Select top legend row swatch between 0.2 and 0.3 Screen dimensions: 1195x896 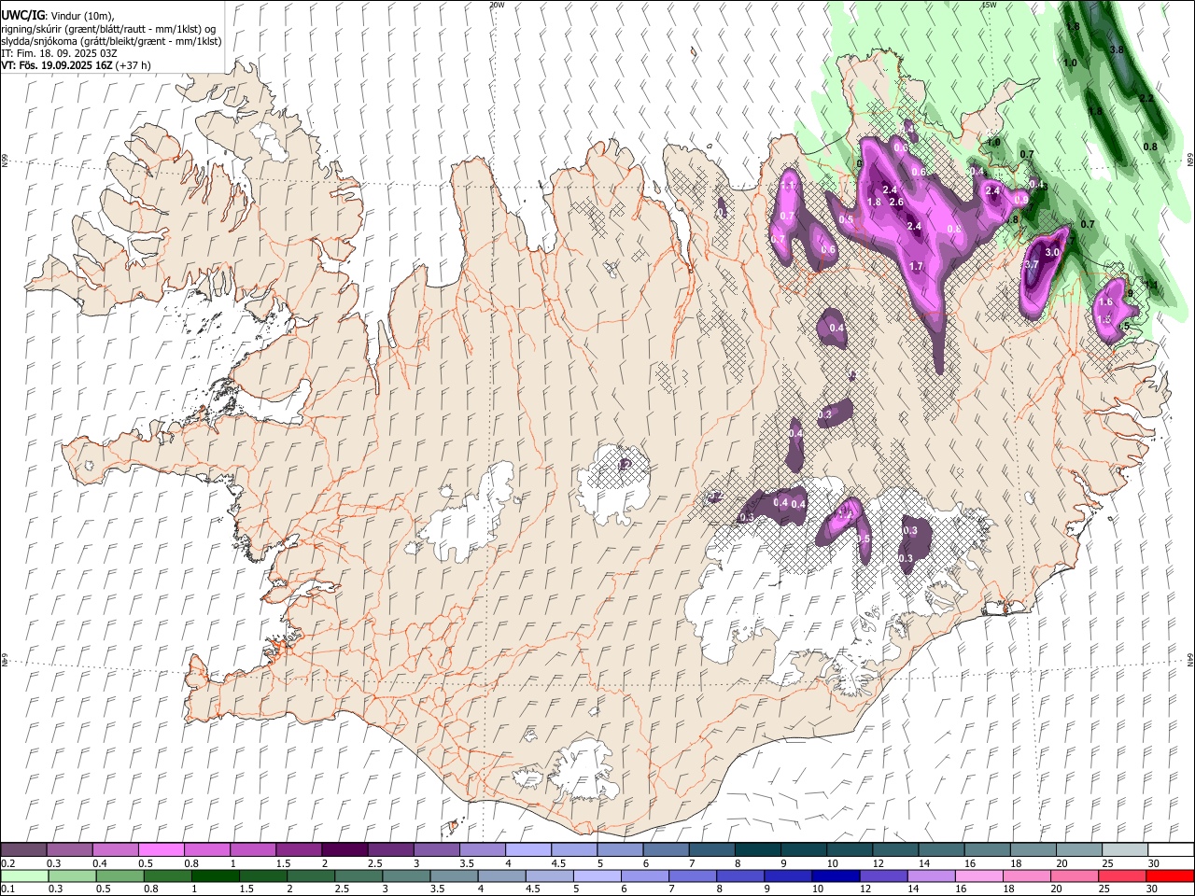tap(23, 849)
